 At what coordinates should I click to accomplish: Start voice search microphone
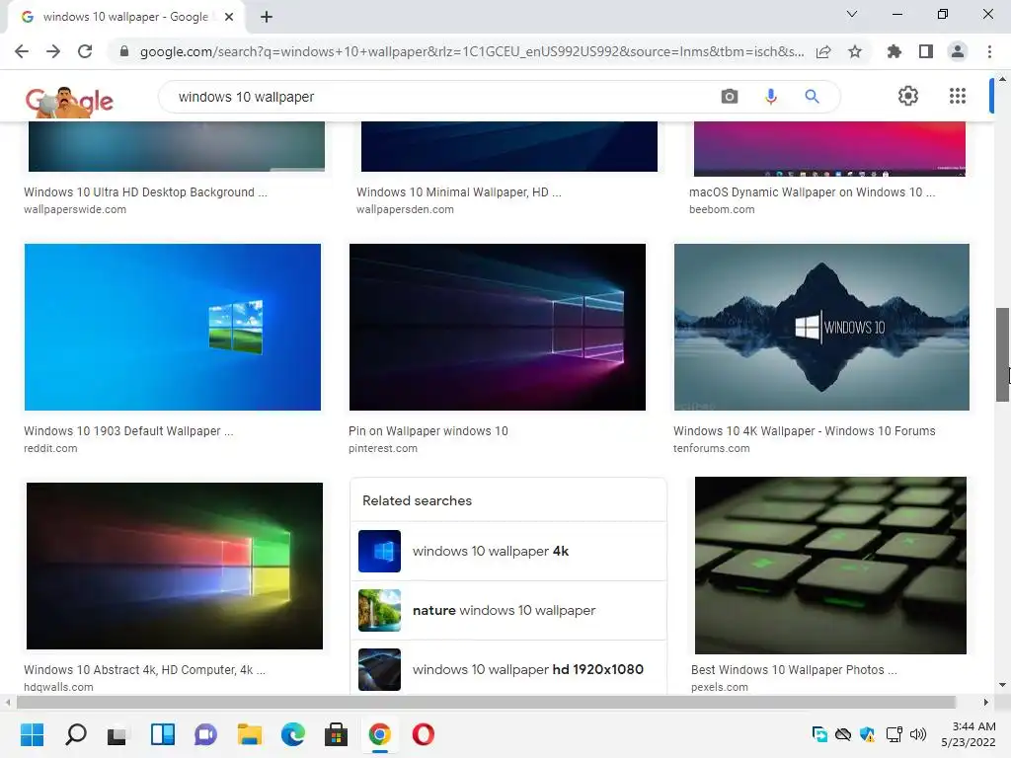pos(770,97)
